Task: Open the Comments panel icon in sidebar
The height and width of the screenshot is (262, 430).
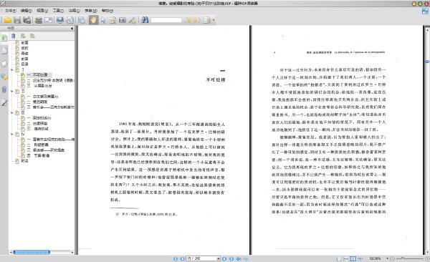Action: tap(4, 77)
